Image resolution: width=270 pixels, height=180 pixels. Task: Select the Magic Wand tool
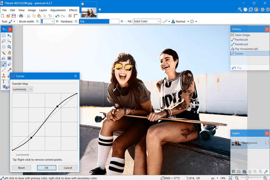4,53
